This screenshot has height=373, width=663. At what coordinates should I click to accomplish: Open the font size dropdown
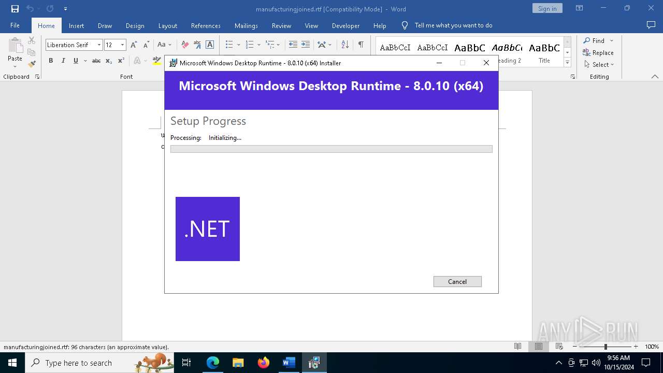tap(122, 45)
